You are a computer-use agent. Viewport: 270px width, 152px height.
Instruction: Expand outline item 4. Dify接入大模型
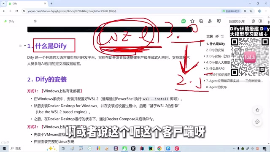pyautogui.click(x=204, y=62)
